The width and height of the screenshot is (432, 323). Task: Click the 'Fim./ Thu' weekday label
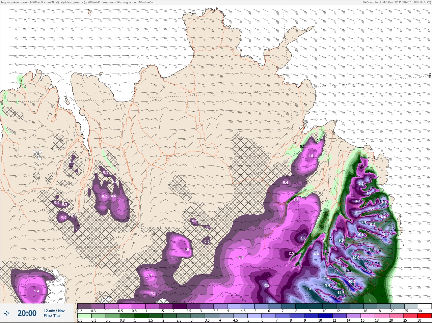tap(51, 316)
